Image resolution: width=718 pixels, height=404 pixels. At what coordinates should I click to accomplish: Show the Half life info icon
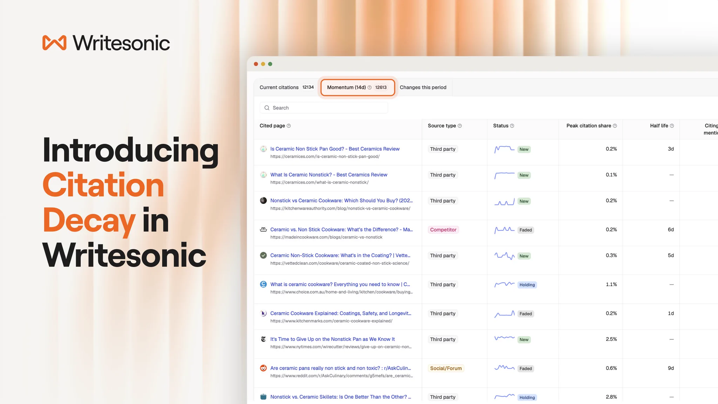[x=672, y=126]
